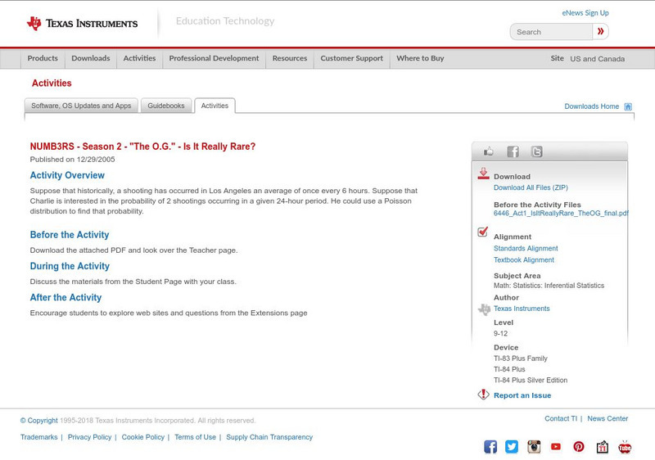655x460 pixels.
Task: Click the During the Activity heading
Action: [x=70, y=266]
